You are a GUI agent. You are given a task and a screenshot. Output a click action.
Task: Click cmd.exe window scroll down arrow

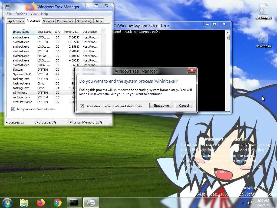click(228, 109)
